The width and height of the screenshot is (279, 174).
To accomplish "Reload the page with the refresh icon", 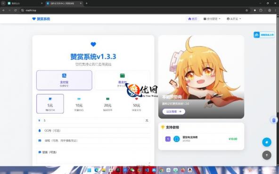I will tap(15, 10).
